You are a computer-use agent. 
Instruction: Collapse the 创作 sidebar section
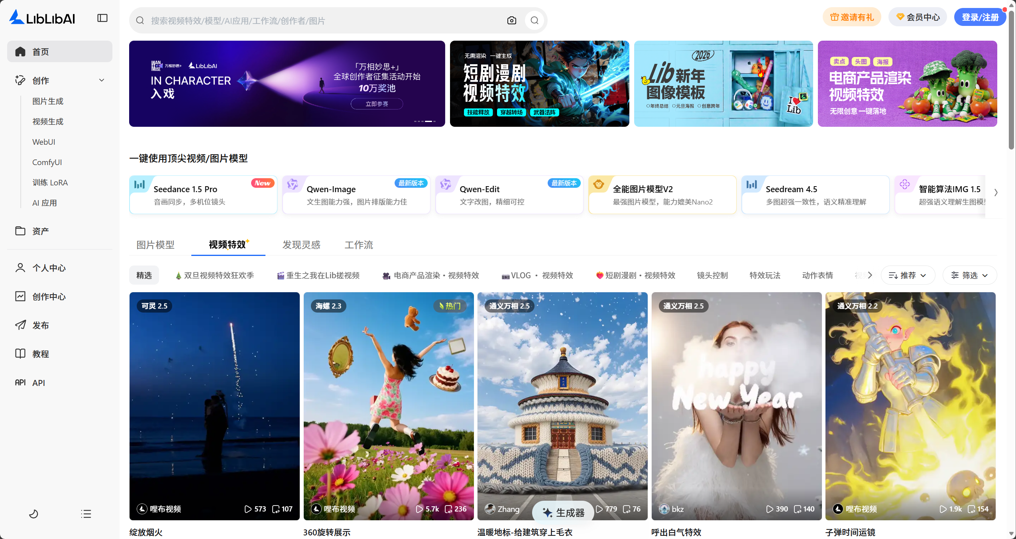(101, 80)
